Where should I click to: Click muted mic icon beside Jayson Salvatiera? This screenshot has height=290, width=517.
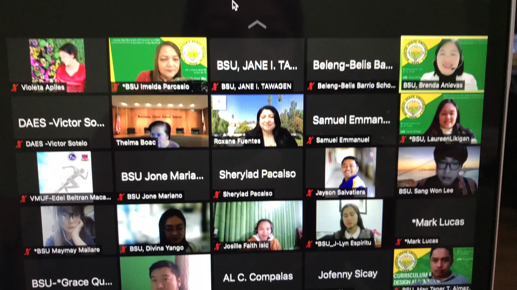pyautogui.click(x=309, y=193)
